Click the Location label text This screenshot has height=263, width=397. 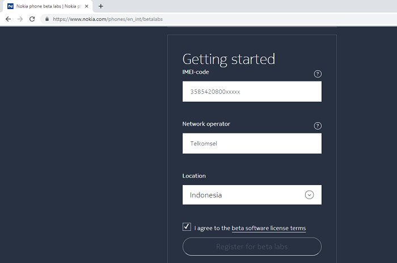point(194,176)
